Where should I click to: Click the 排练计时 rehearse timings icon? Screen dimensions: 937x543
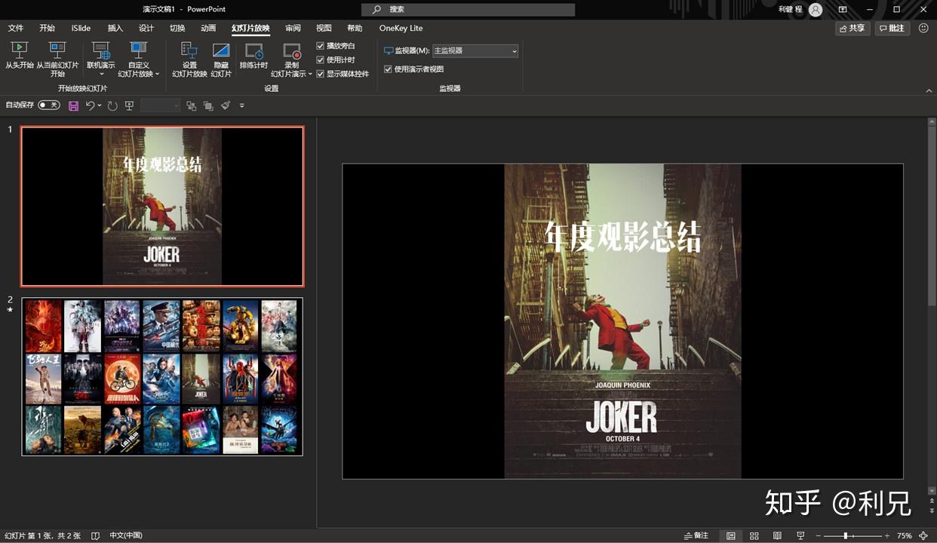pyautogui.click(x=254, y=52)
